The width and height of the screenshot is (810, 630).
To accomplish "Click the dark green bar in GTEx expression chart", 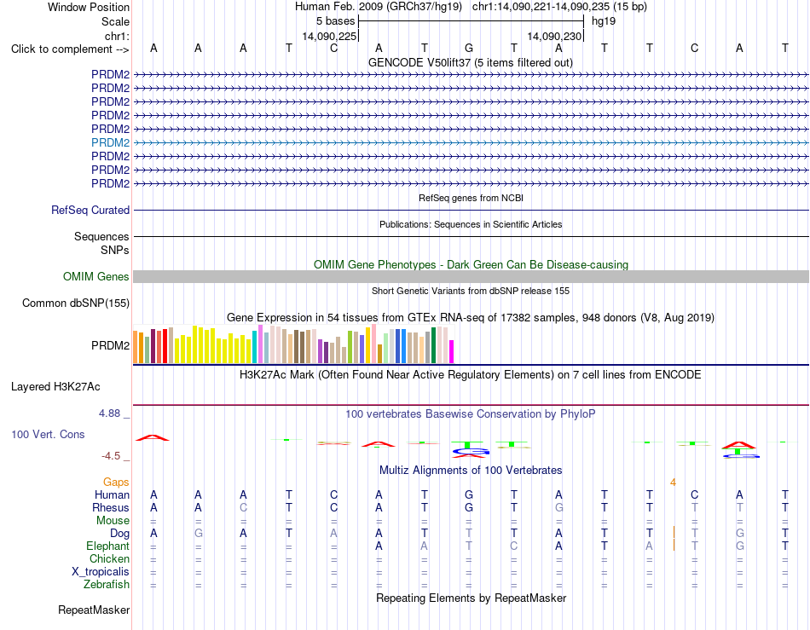I will point(434,345).
